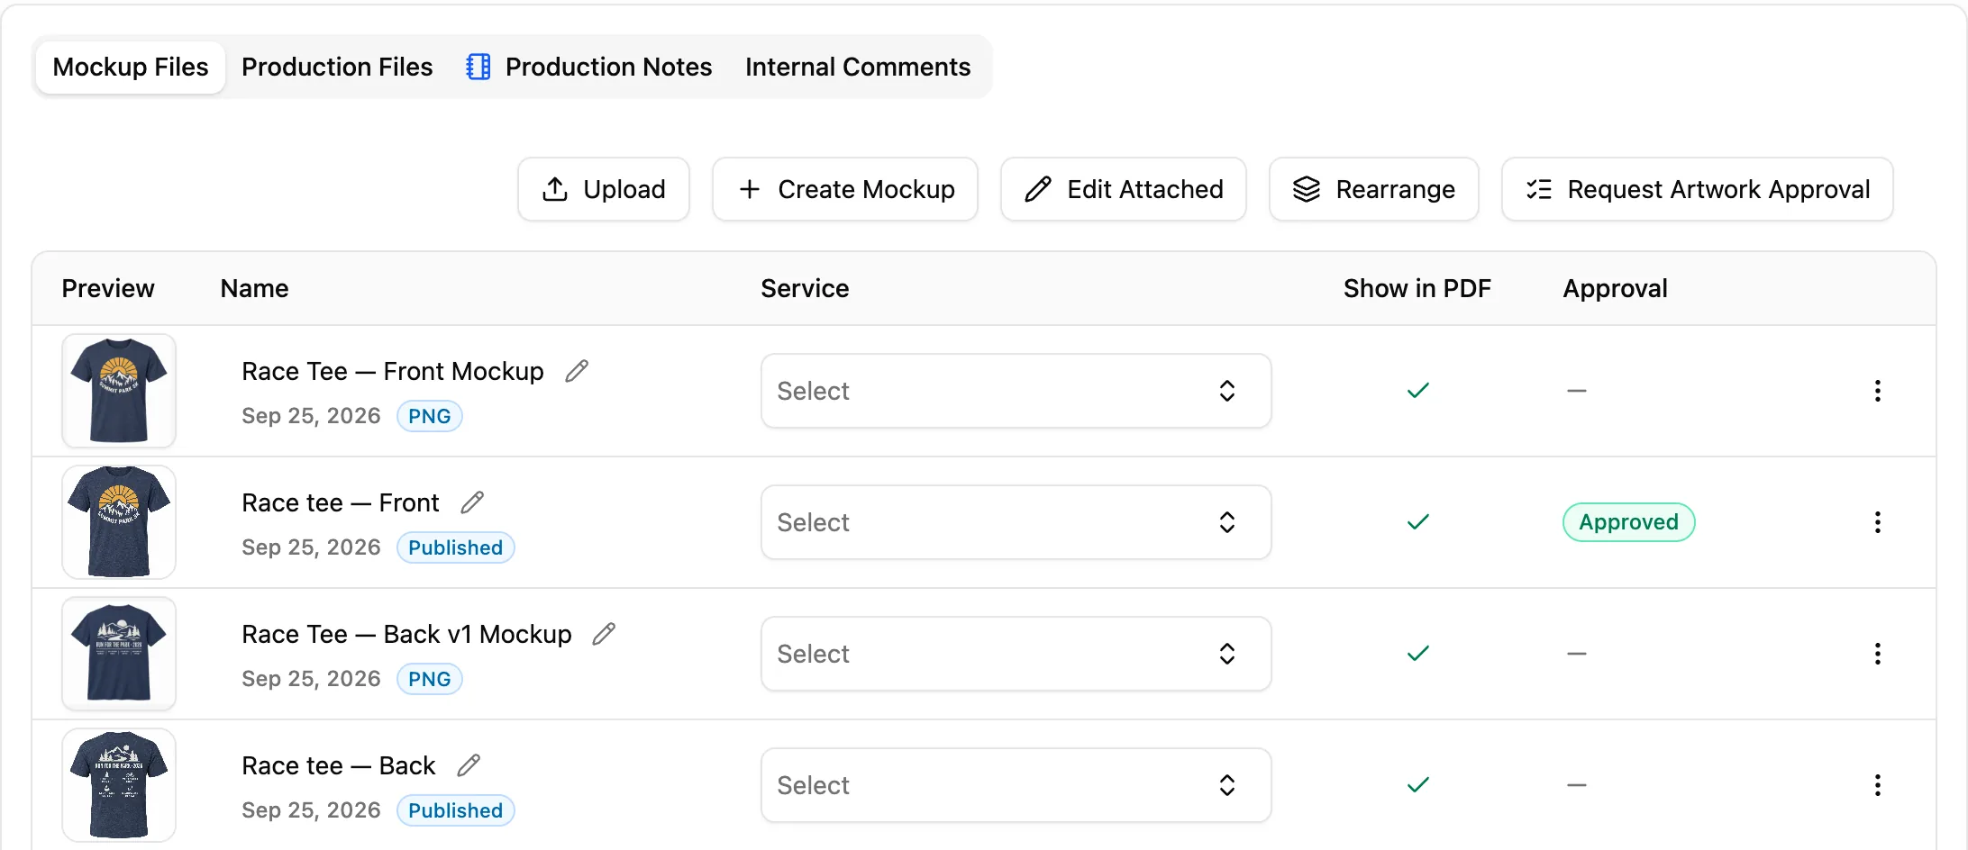Go to Production Notes tab

589,67
